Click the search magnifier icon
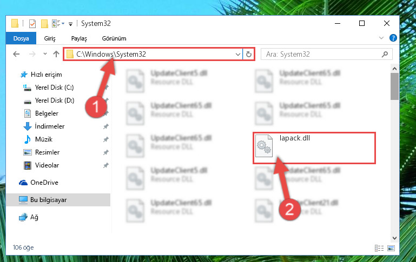This screenshot has height=262, width=416. tap(385, 55)
